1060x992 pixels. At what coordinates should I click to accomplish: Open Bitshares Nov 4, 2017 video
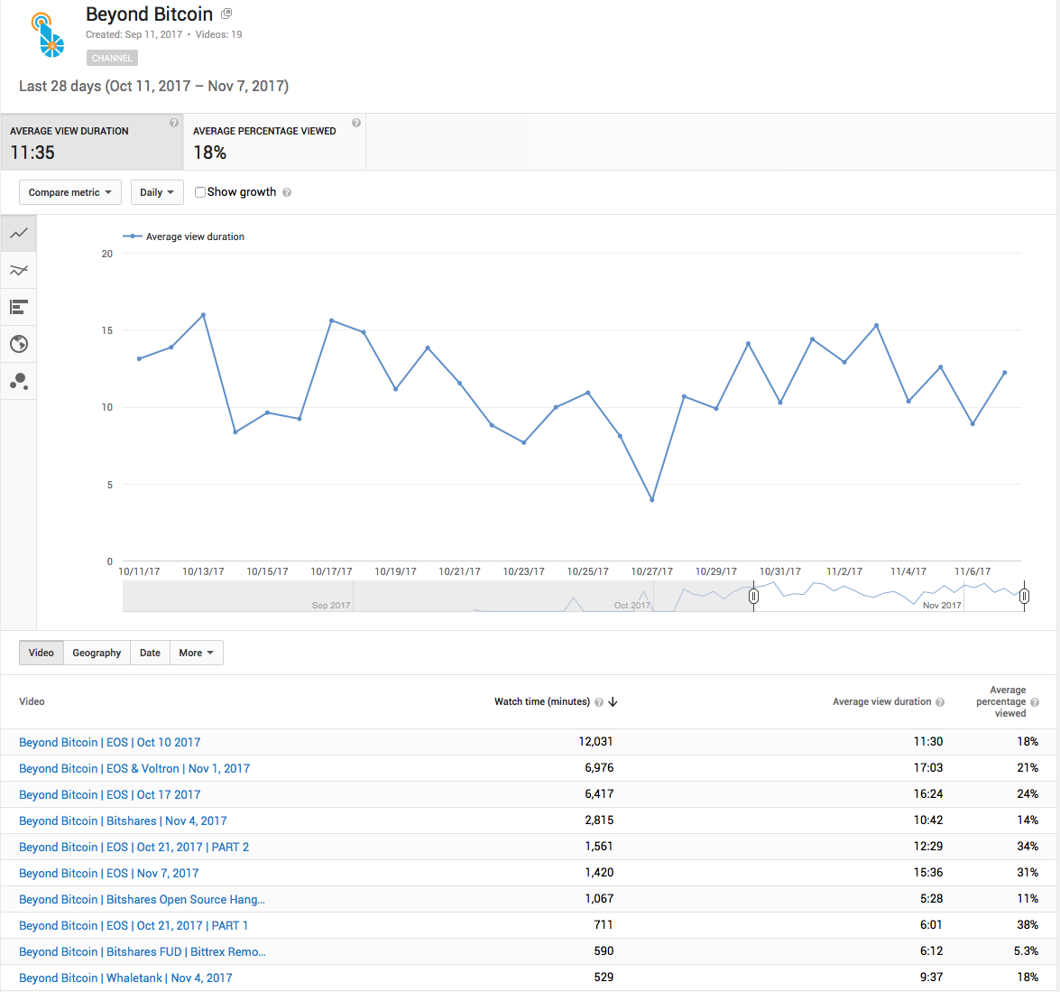tap(123, 820)
